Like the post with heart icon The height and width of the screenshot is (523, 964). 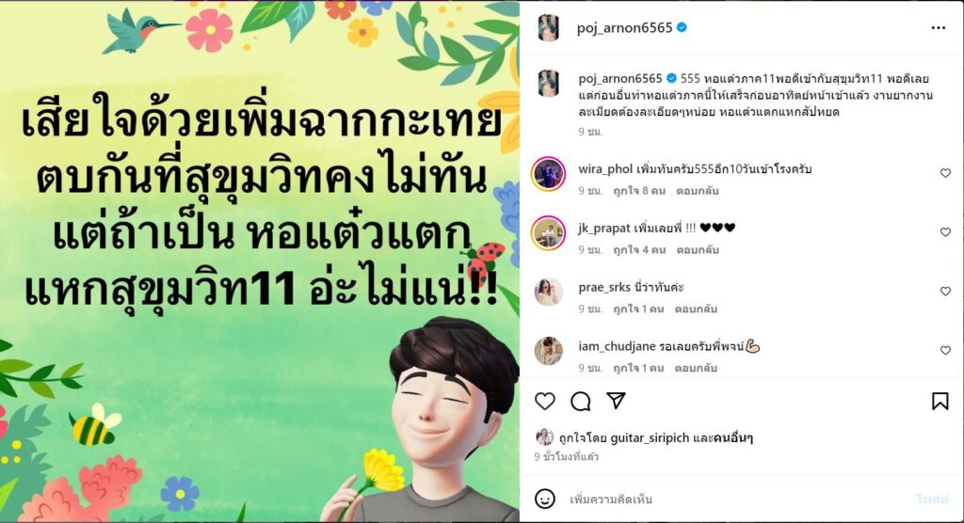(545, 402)
